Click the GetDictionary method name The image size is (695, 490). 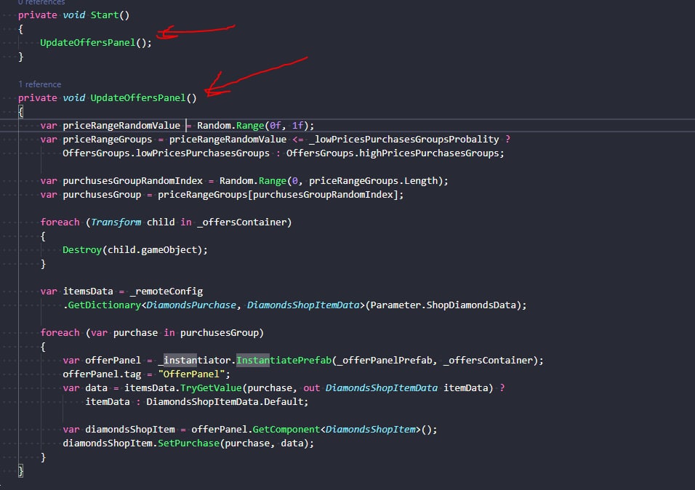[x=104, y=305]
